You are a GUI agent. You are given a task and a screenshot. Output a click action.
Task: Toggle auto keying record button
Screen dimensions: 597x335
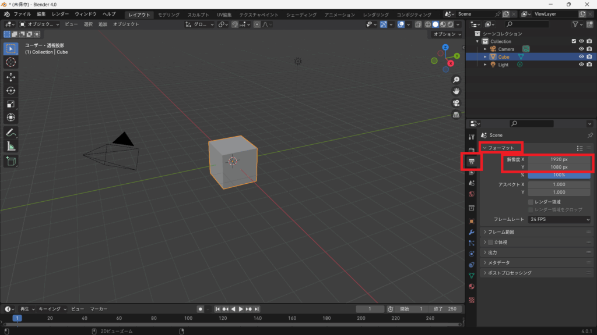point(201,309)
